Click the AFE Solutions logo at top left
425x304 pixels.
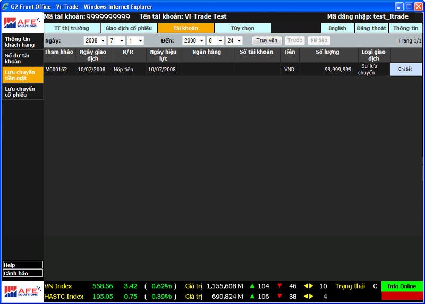[22, 23]
